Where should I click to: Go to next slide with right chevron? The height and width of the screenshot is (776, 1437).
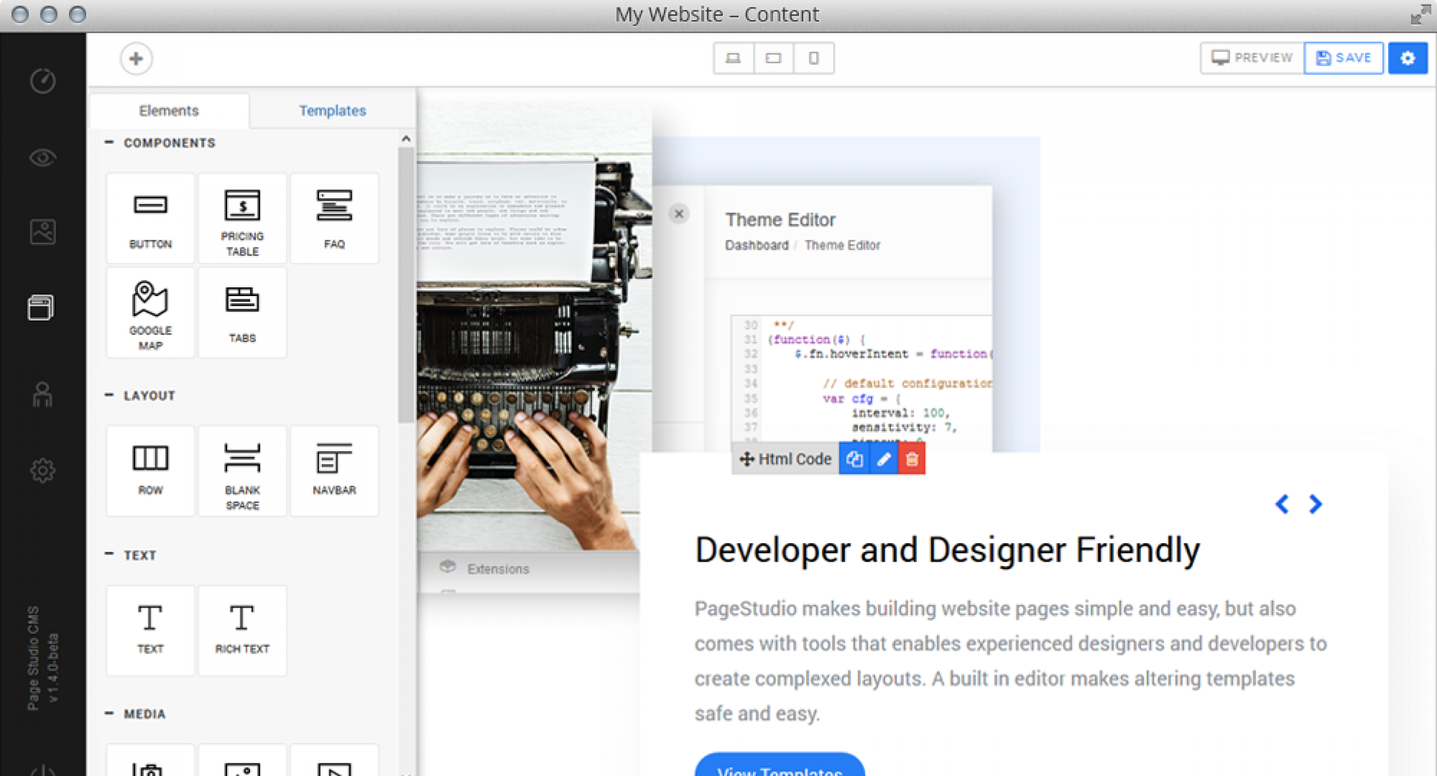pyautogui.click(x=1315, y=504)
